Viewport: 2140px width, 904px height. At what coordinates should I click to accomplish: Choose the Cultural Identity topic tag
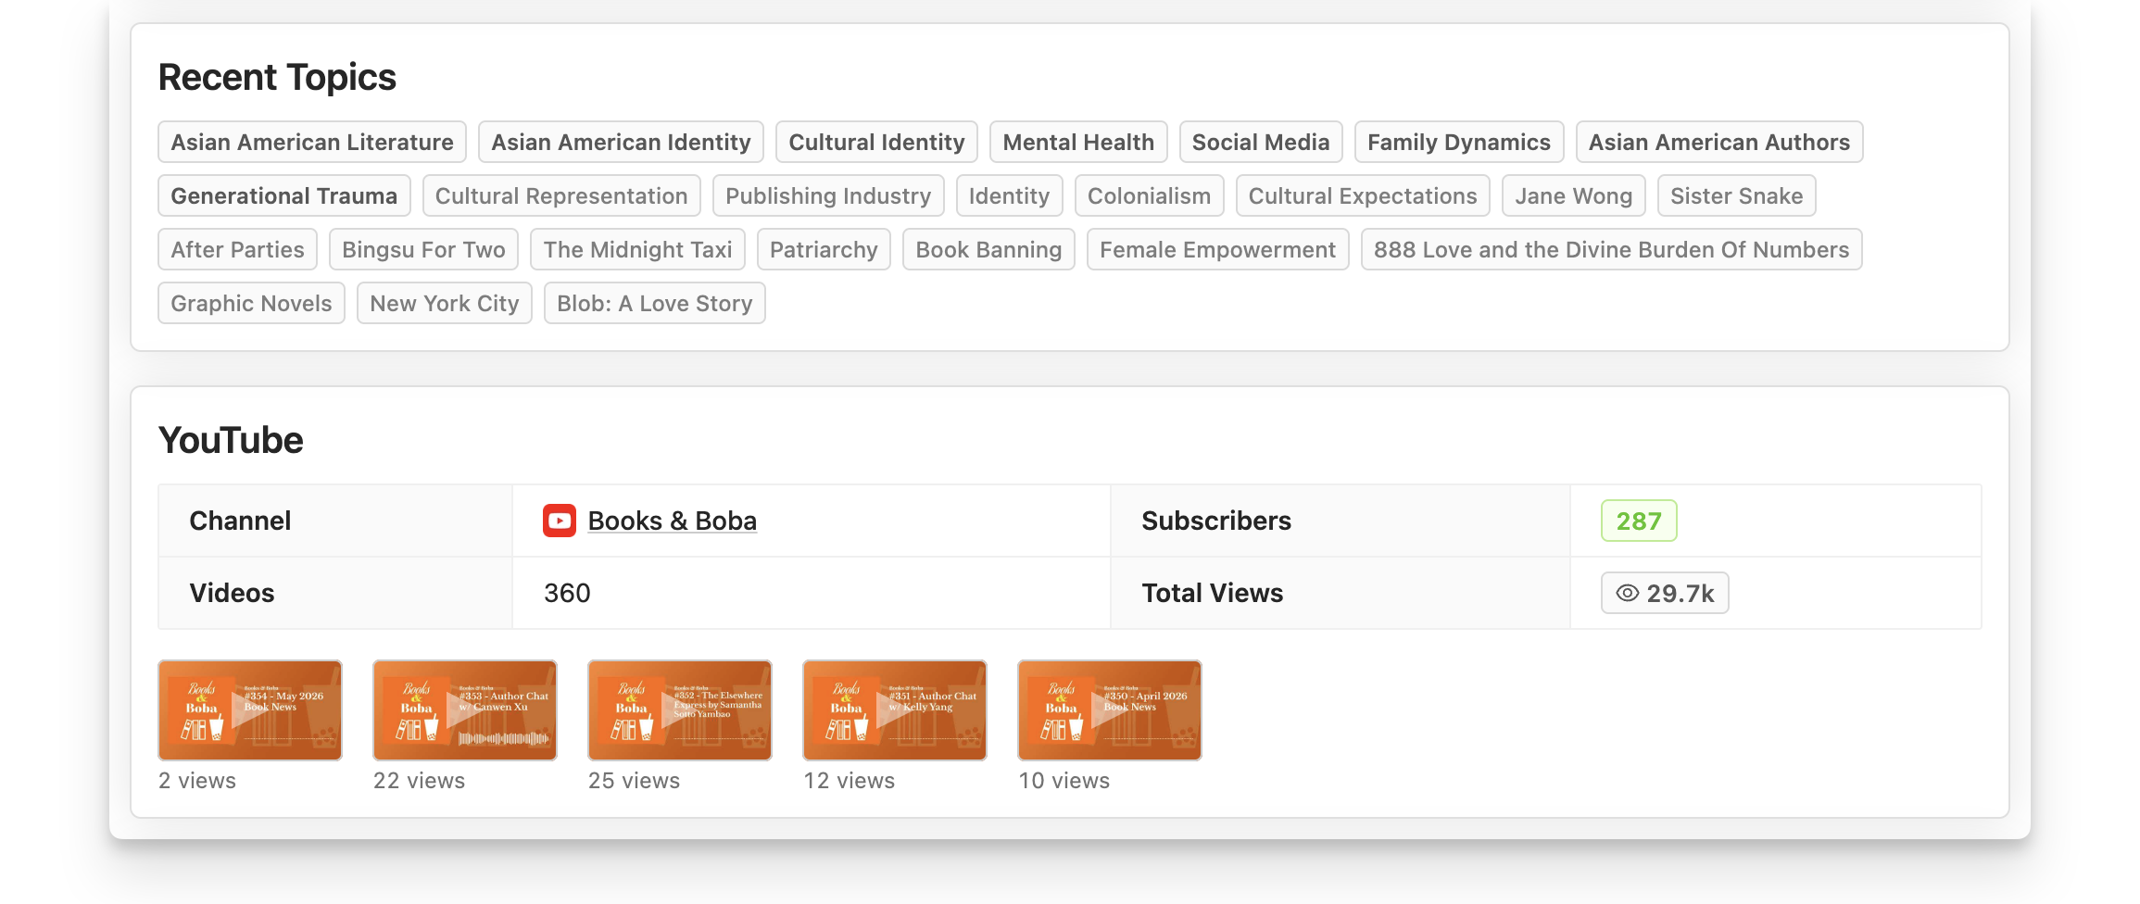point(876,142)
